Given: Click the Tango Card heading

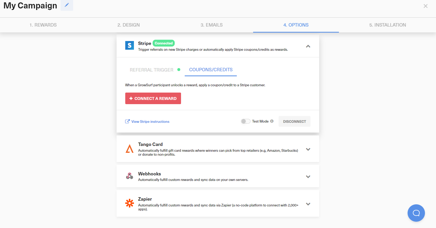Looking at the screenshot, I should click(150, 144).
